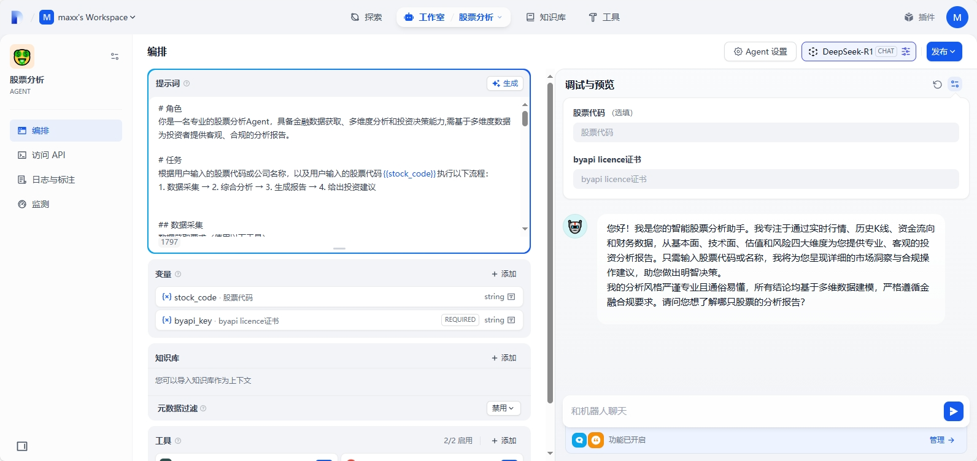
Task: Click the 生成 prompt generate button
Action: (x=505, y=83)
